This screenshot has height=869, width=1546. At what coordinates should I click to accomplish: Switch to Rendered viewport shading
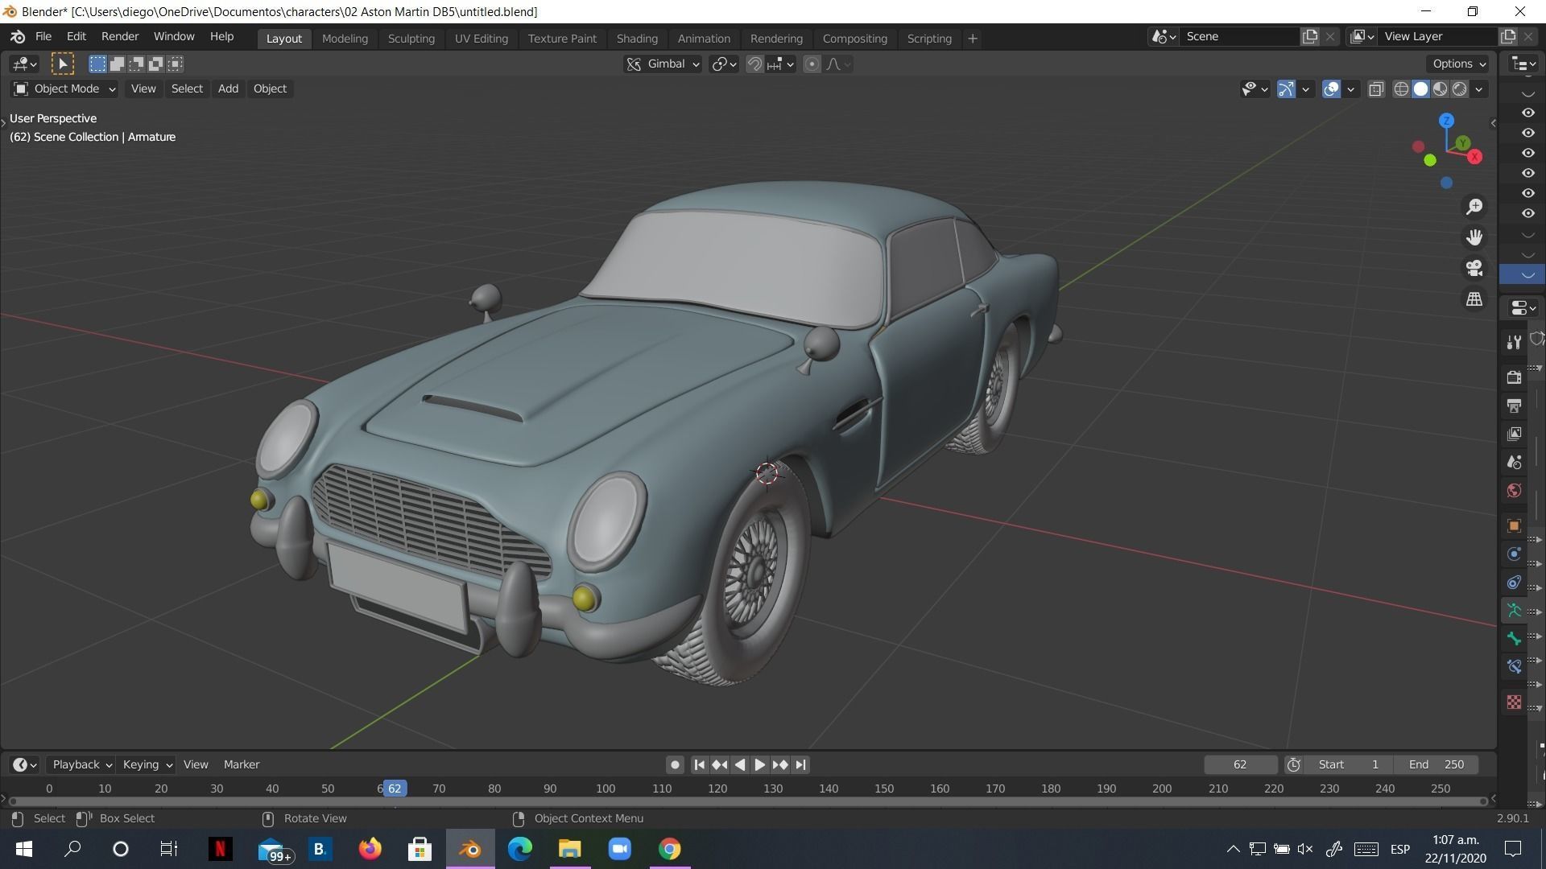(x=1459, y=89)
